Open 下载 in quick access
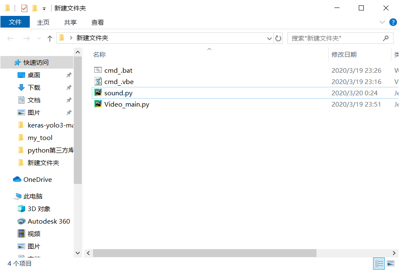The width and height of the screenshot is (399, 270). 34,87
